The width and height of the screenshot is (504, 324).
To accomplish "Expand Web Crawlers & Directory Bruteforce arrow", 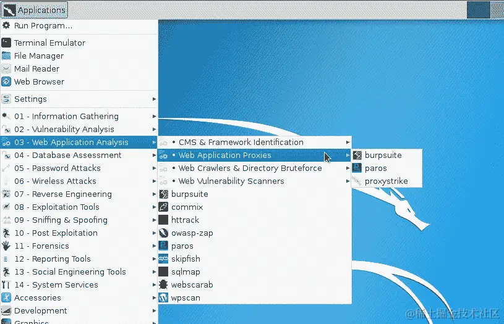I will click(348, 168).
